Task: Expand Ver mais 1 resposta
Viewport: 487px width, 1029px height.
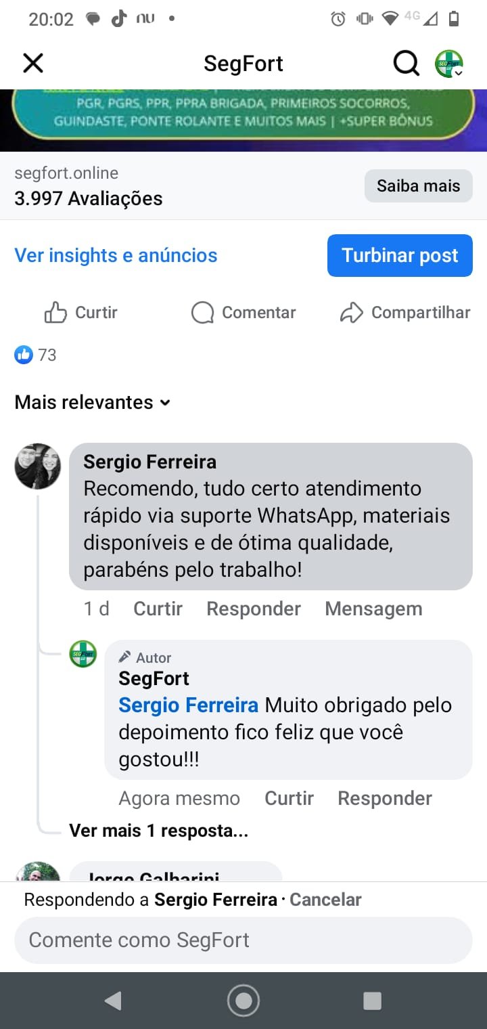Action: pyautogui.click(x=158, y=831)
